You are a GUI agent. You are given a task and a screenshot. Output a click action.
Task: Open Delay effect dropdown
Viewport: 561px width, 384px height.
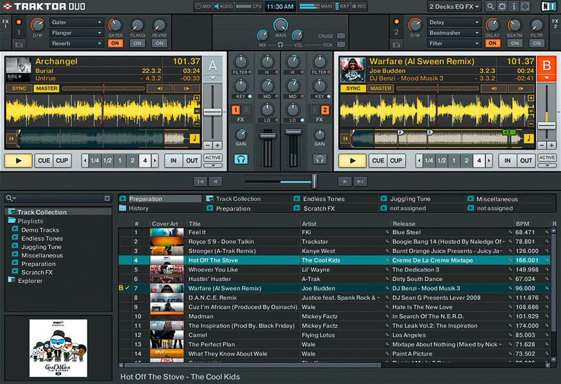pyautogui.click(x=454, y=22)
